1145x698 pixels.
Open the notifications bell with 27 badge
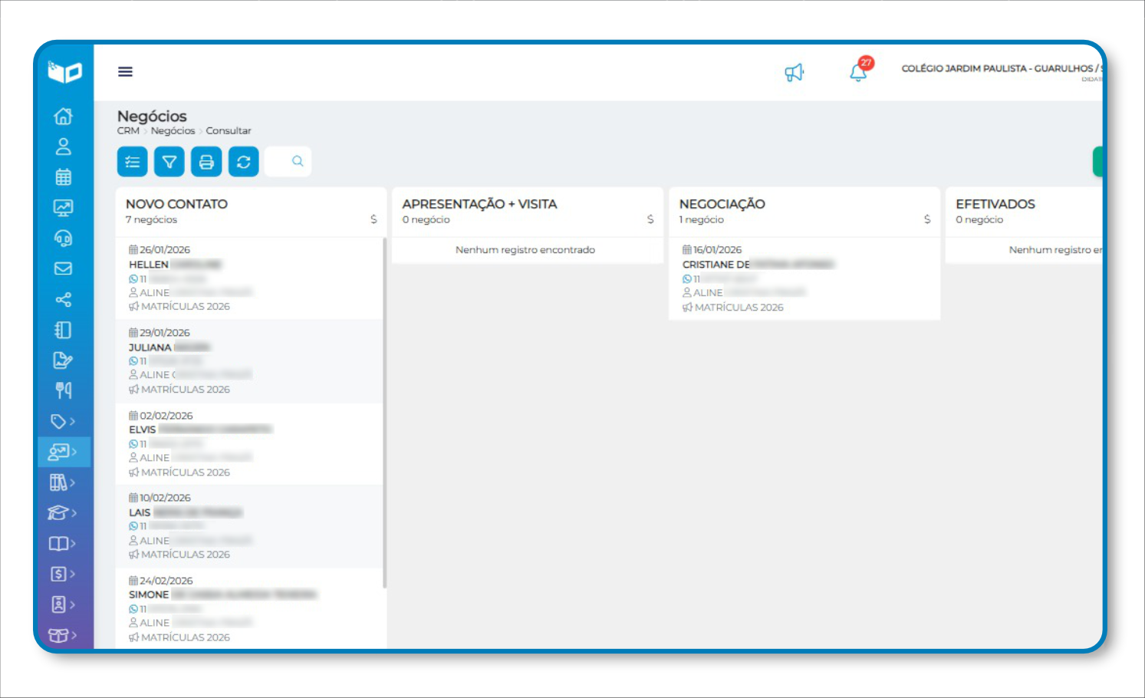point(858,73)
